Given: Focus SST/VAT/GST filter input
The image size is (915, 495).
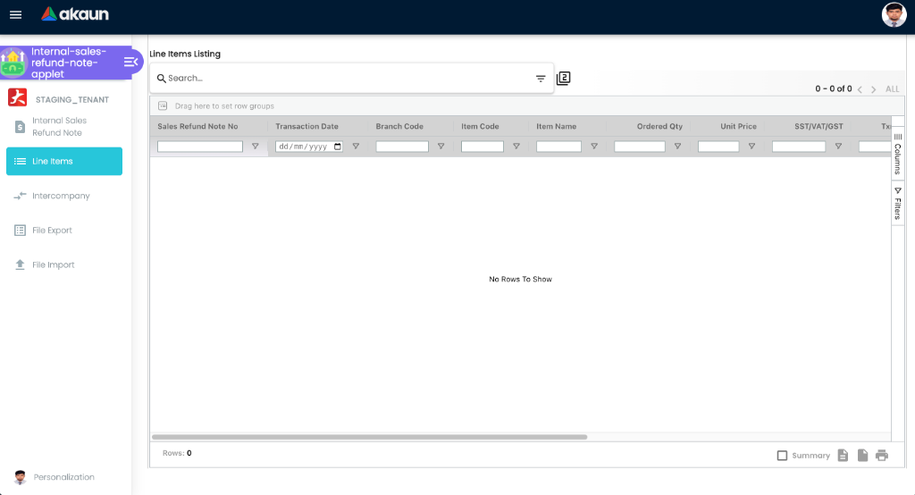Looking at the screenshot, I should point(799,147).
